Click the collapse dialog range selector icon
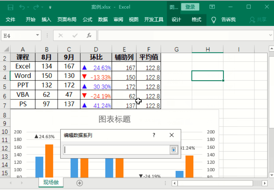Screen dimensions: 274x190 pos(173,150)
